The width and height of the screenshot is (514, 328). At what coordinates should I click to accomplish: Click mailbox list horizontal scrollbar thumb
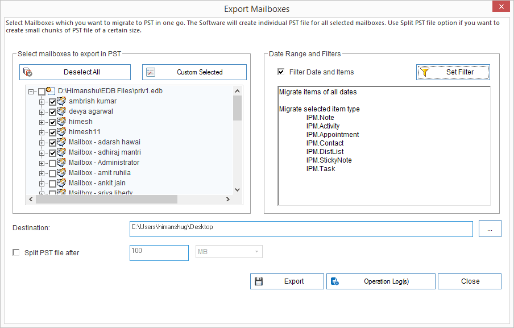106,199
